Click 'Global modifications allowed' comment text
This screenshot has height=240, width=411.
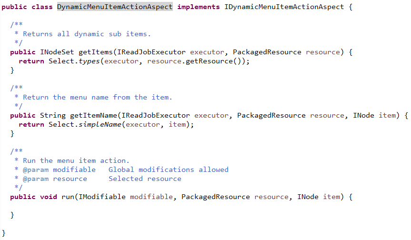click(168, 170)
